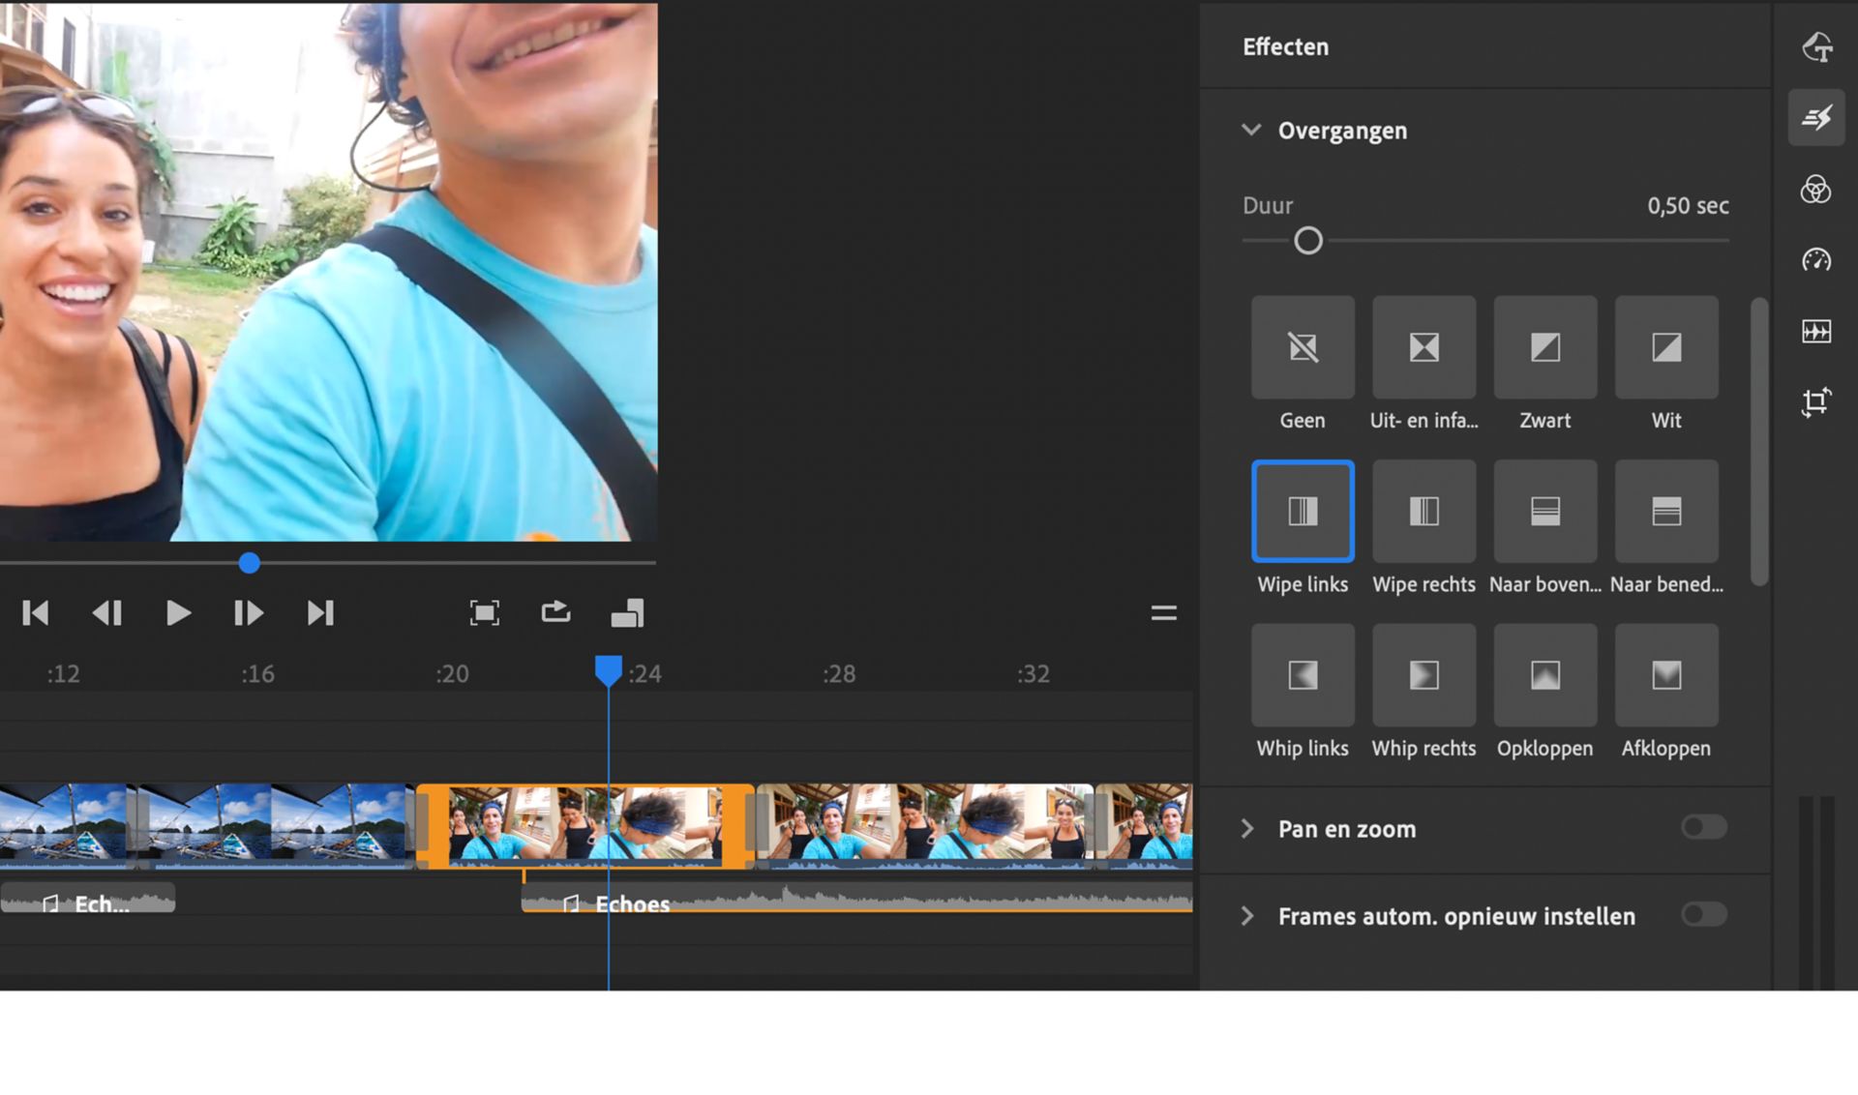1858x1095 pixels.
Task: Open the speed panel gauge icon
Action: tap(1815, 260)
